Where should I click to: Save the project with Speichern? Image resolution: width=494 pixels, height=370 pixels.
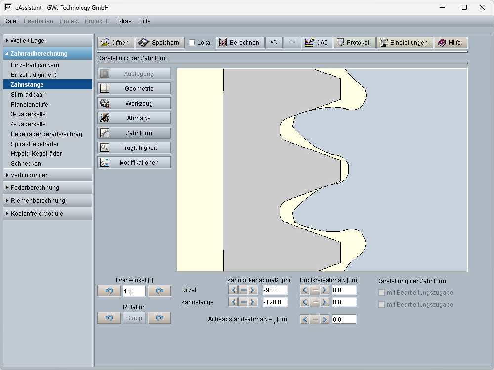[x=160, y=43]
